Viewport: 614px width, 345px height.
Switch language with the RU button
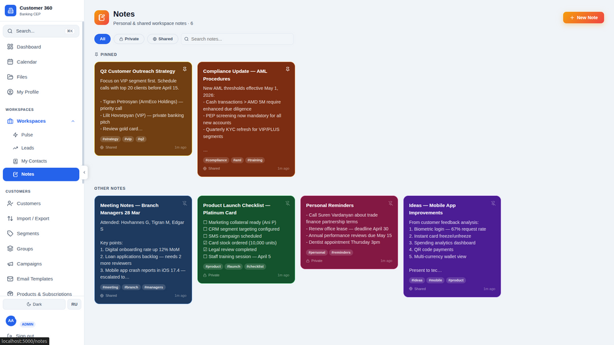point(74,304)
